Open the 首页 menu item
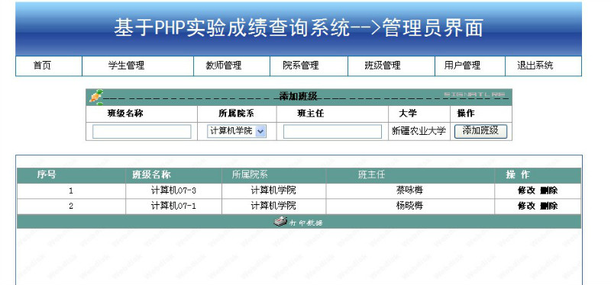 click(42, 66)
